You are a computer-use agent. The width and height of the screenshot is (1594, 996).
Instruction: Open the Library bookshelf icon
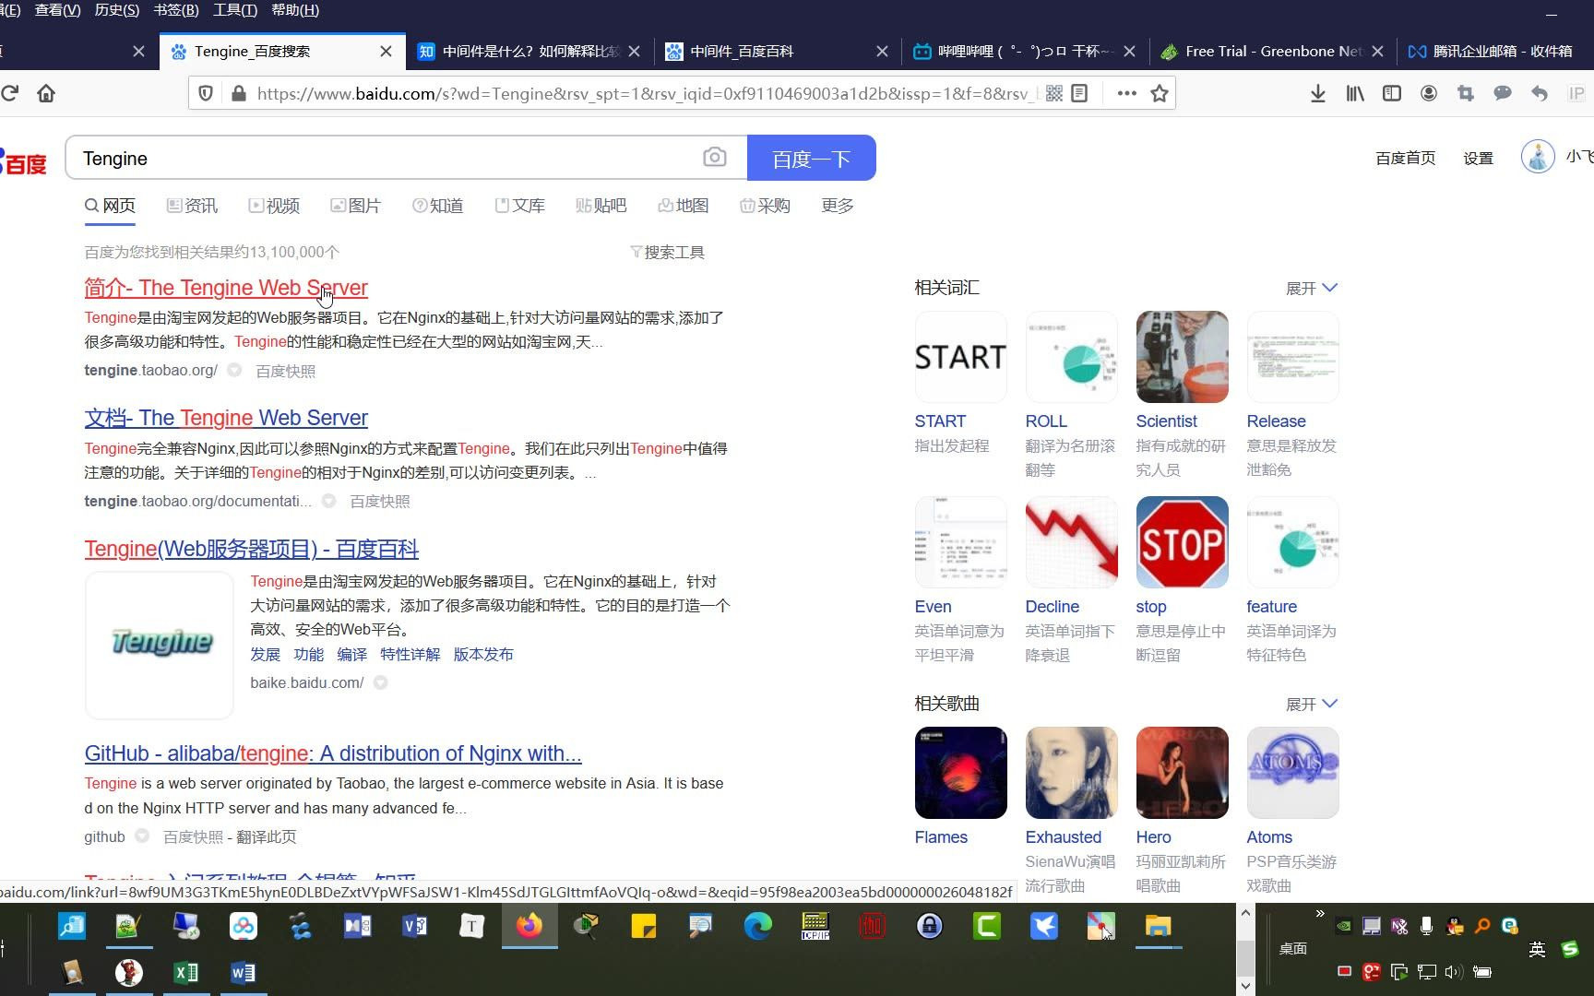(1355, 93)
